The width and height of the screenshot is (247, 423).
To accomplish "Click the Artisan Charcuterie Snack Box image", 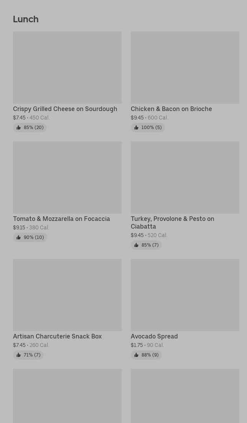I will point(67,295).
